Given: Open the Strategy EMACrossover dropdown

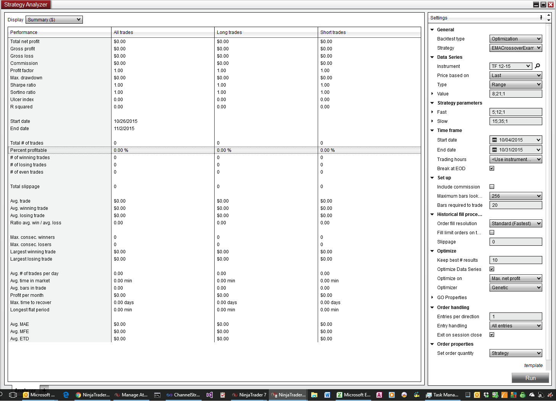Looking at the screenshot, I should (x=516, y=48).
